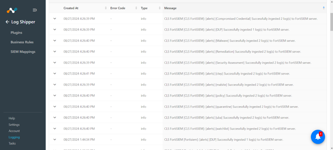This screenshot has height=150, width=333.
Task: Open the notifications bell button
Action: [318, 137]
